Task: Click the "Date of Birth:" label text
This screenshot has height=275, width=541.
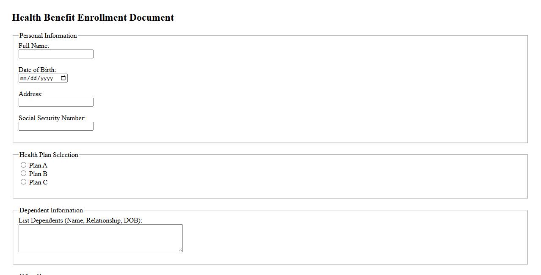Action: click(37, 70)
